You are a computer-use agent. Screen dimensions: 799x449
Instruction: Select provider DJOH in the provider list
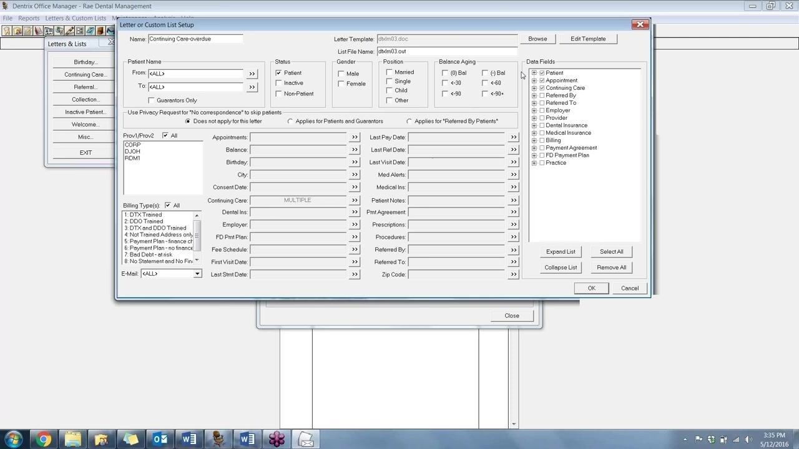point(132,152)
